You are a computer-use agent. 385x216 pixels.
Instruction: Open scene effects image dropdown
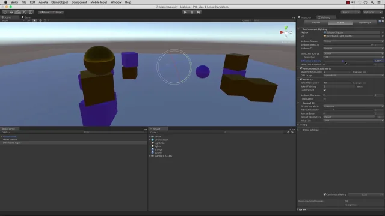(46, 20)
